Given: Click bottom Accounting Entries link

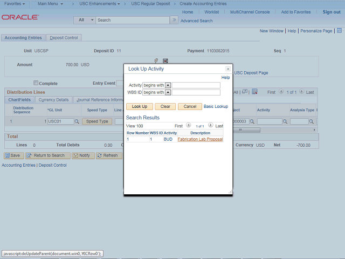Looking at the screenshot, I should pyautogui.click(x=18, y=165).
